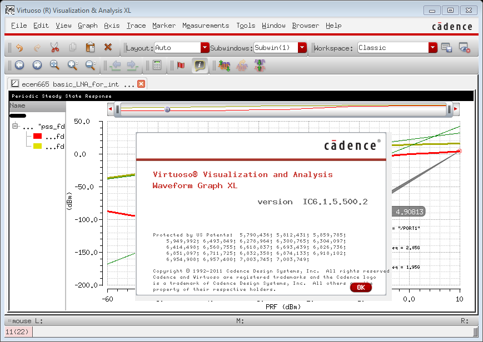Open the View menu
Viewport: 483px width, 342px height.
[63, 26]
